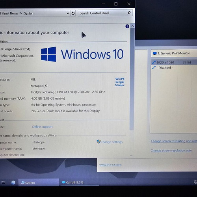197x197 pixels.
Task: Click the 4.00 GB (3.88 GB usable) value
Action: (48, 98)
